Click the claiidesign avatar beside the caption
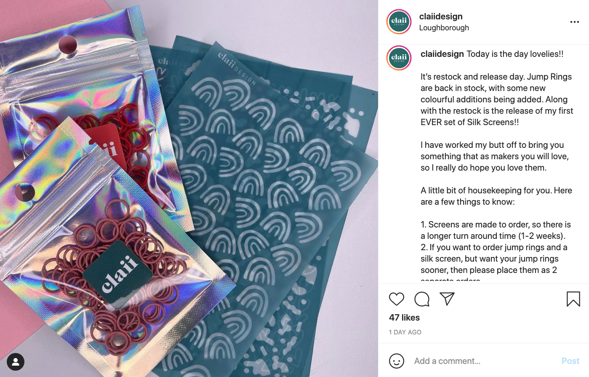This screenshot has width=589, height=377. [x=399, y=58]
